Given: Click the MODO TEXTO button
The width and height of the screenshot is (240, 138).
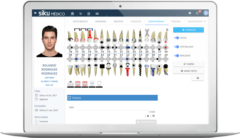Looking at the screenshot, I should coord(189,71).
